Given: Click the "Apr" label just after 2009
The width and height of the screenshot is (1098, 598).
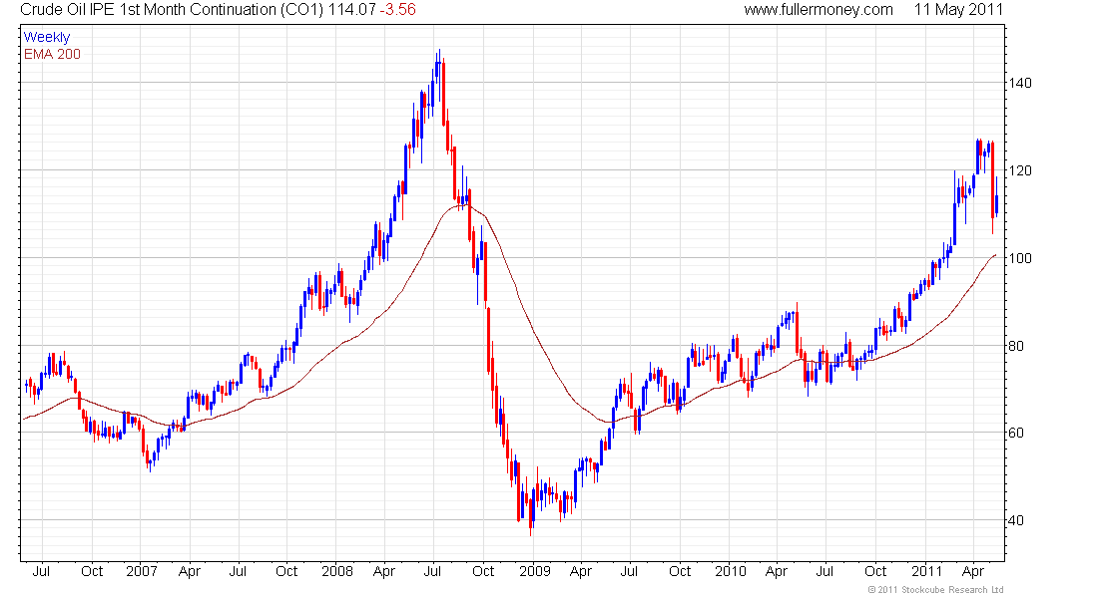Looking at the screenshot, I should [581, 571].
